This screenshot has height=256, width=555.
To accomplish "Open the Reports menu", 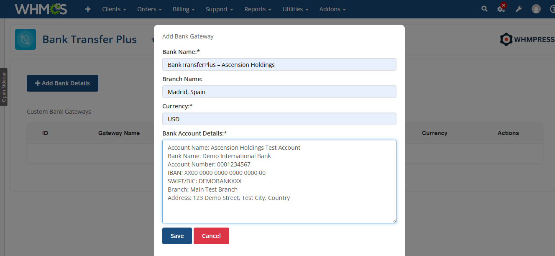I will coord(258,9).
